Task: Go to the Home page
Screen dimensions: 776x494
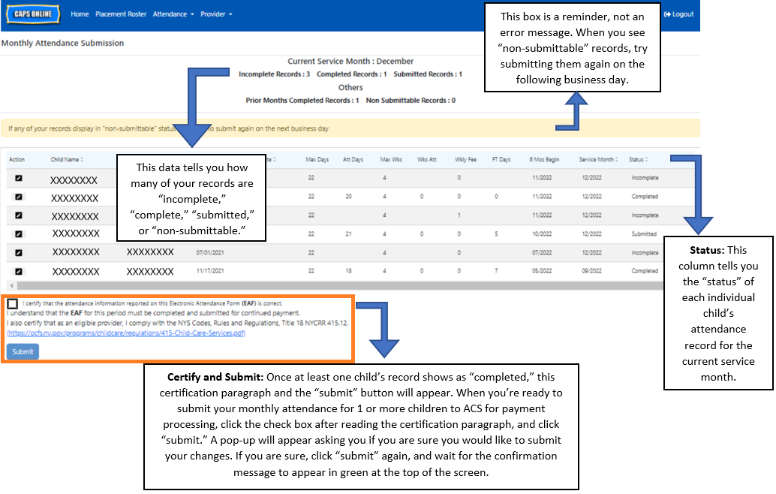Action: coord(80,14)
